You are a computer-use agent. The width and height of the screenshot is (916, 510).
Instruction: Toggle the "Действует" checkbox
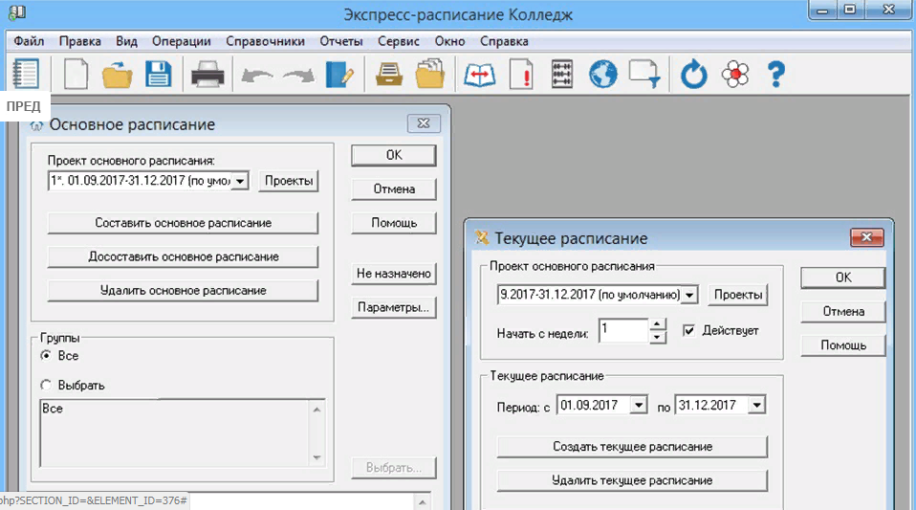point(687,330)
